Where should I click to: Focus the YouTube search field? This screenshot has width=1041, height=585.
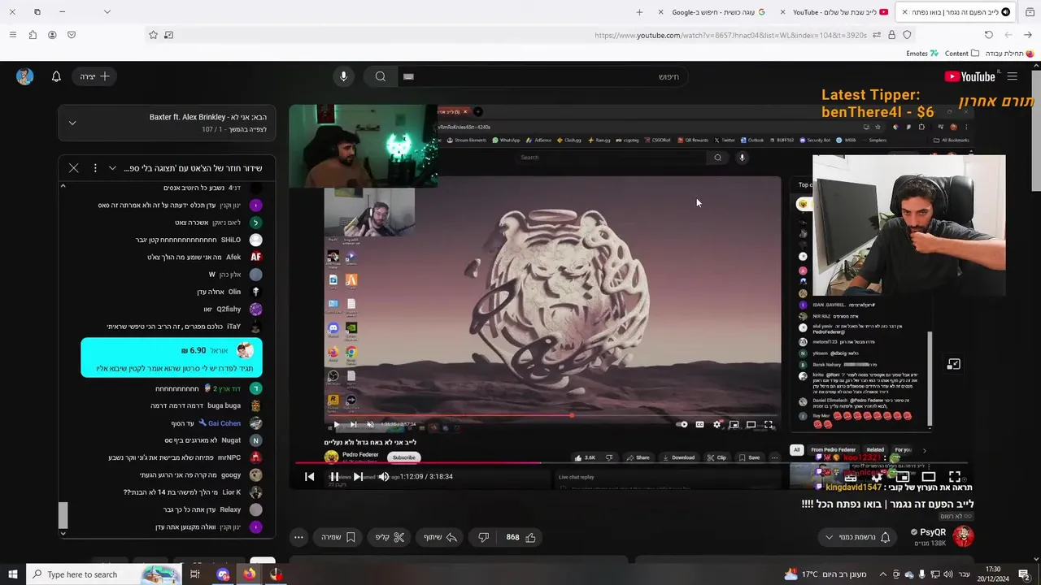[545, 76]
